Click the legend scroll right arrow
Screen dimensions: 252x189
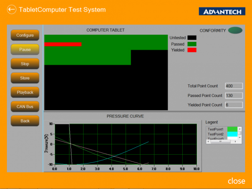point(236,141)
